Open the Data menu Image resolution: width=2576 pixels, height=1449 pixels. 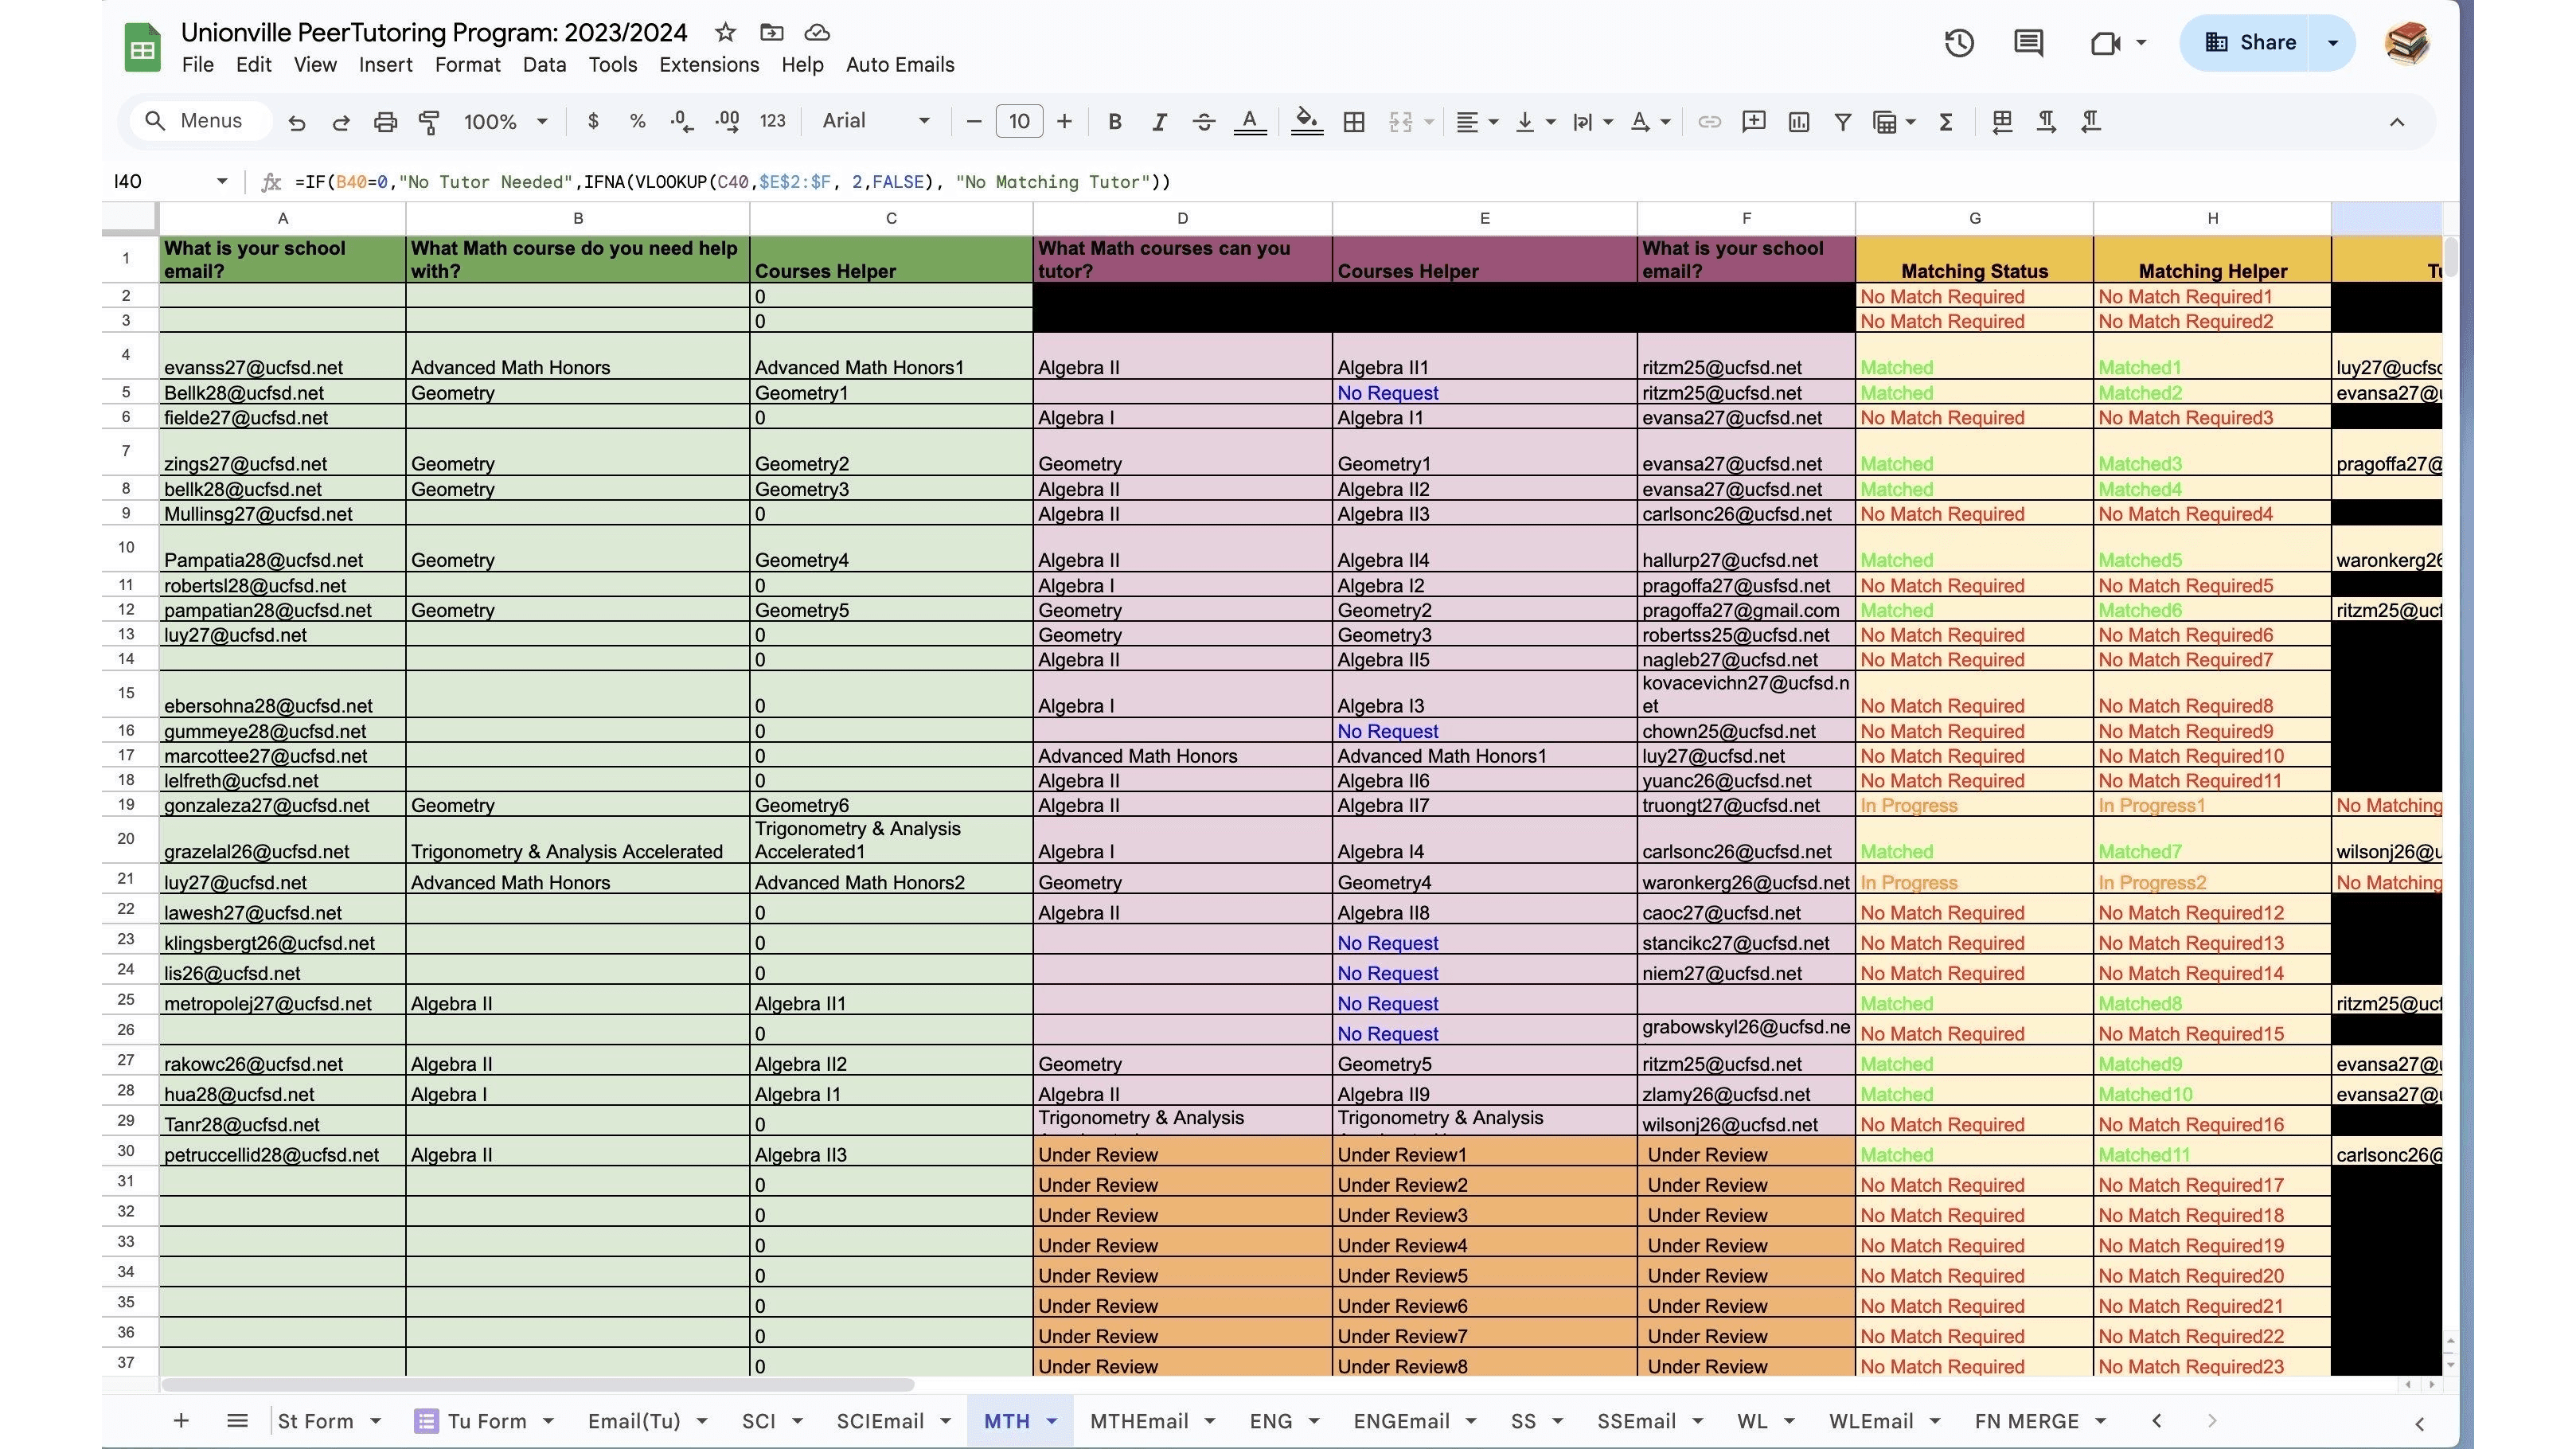coord(544,65)
